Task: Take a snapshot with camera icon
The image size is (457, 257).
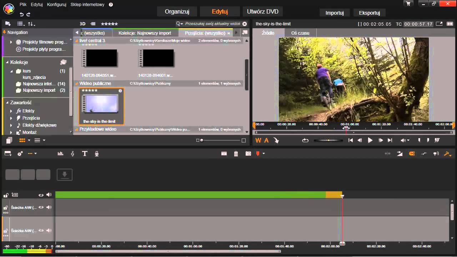Action: click(248, 153)
